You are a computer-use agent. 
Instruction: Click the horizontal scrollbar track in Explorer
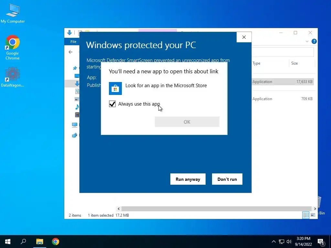(x=217, y=209)
